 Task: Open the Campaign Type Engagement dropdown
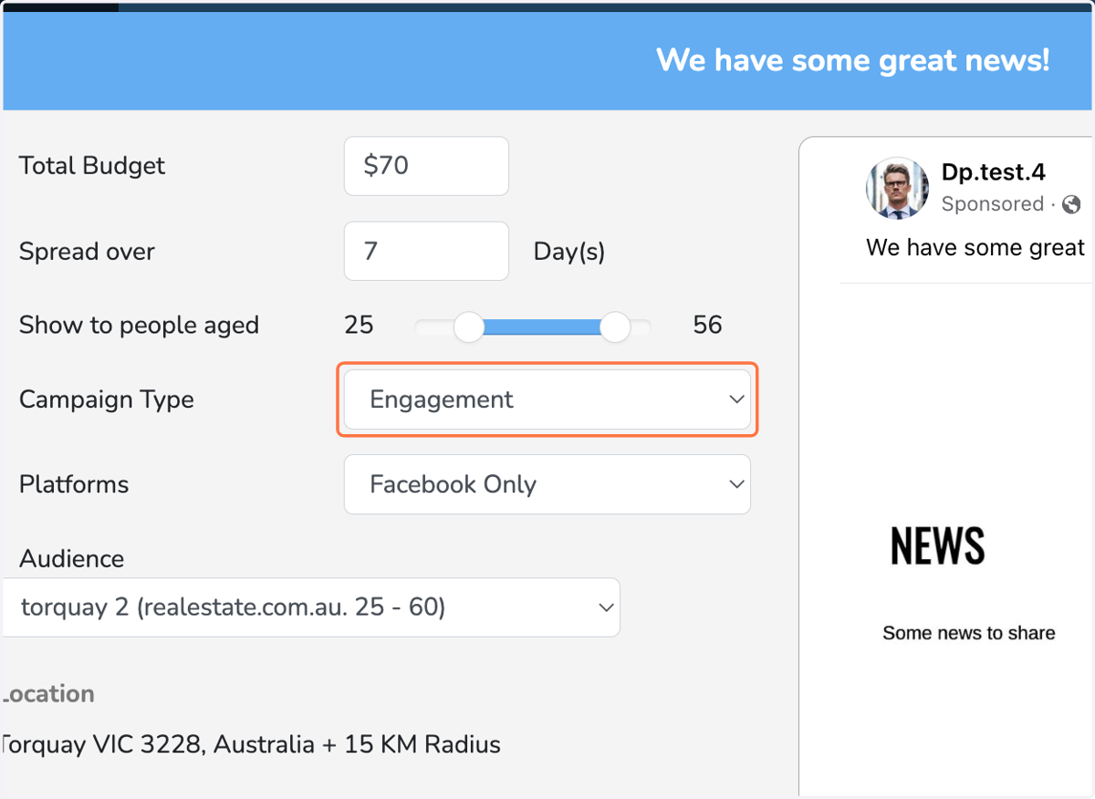coord(547,399)
